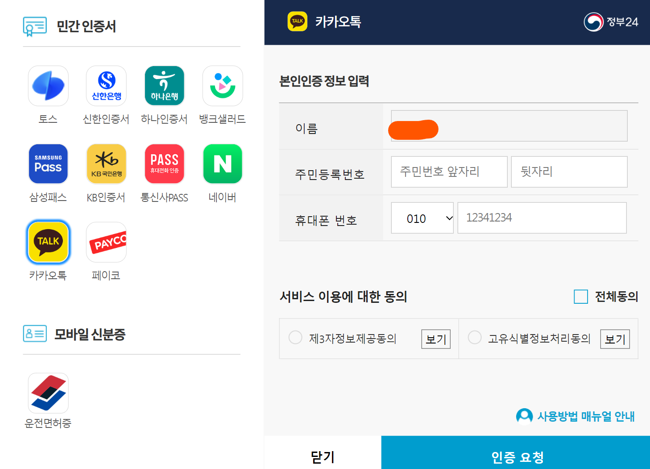The width and height of the screenshot is (650, 469).
Task: Click the 전체동의 label text
Action: (x=617, y=297)
